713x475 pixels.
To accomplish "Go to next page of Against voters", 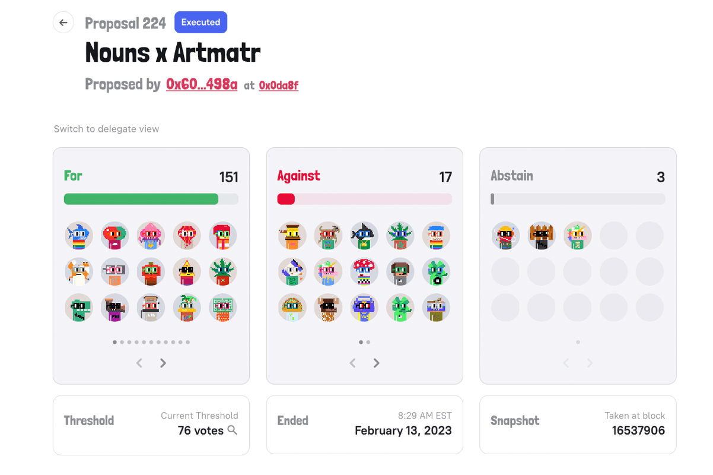I will tap(376, 363).
